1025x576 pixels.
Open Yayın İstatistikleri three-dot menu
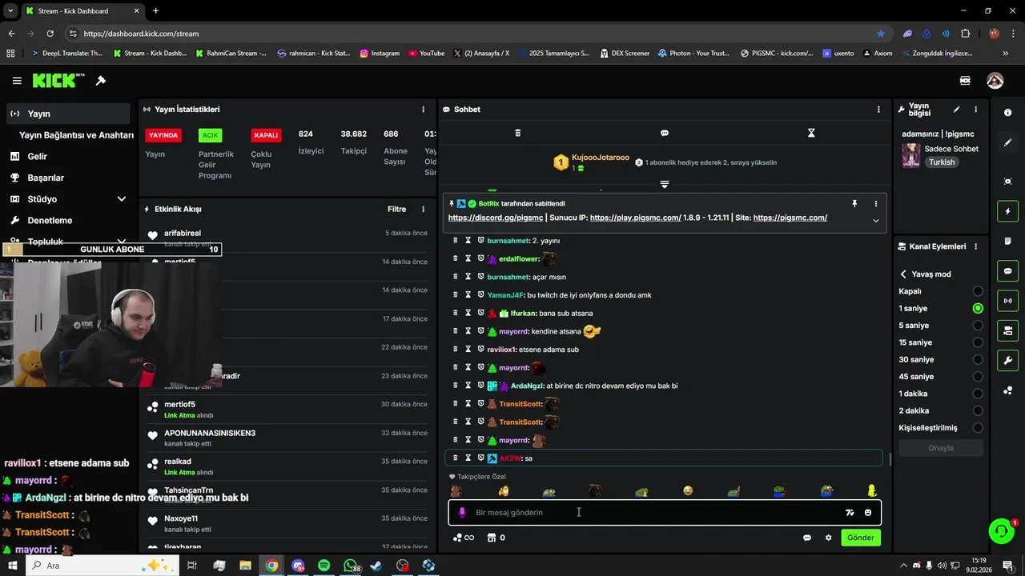(x=424, y=110)
